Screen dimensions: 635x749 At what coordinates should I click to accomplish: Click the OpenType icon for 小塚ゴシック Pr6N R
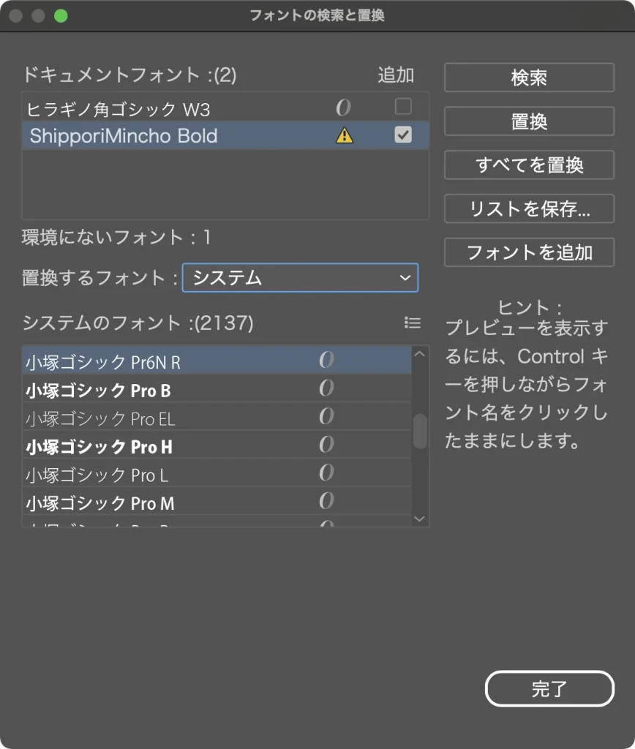tap(326, 360)
